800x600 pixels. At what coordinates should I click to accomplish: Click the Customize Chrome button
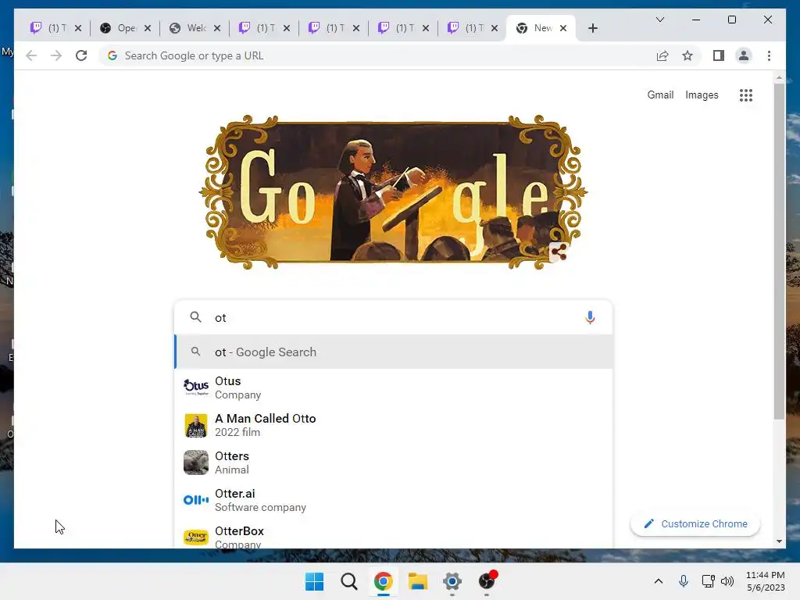coord(695,524)
